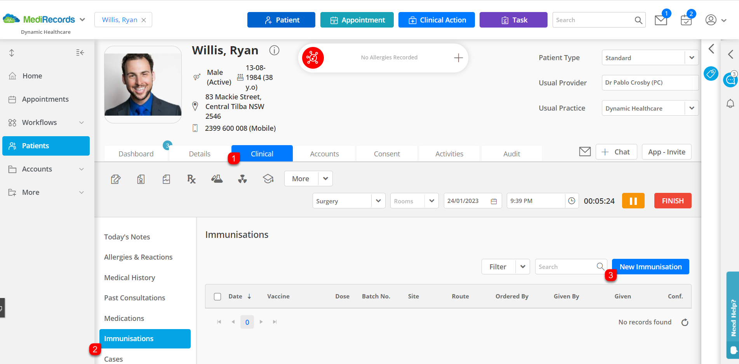The width and height of the screenshot is (739, 364).
Task: Open the pathology flask icon
Action: (217, 179)
